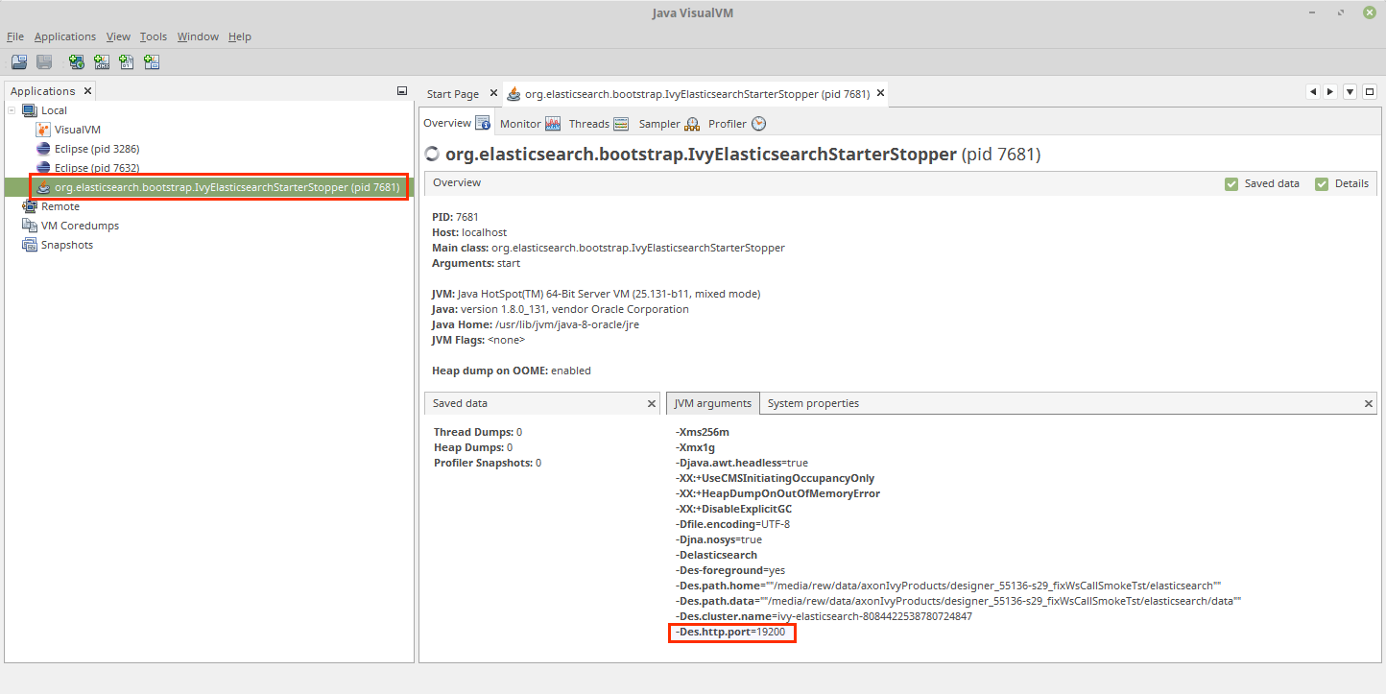Open the Applications menu

(65, 36)
